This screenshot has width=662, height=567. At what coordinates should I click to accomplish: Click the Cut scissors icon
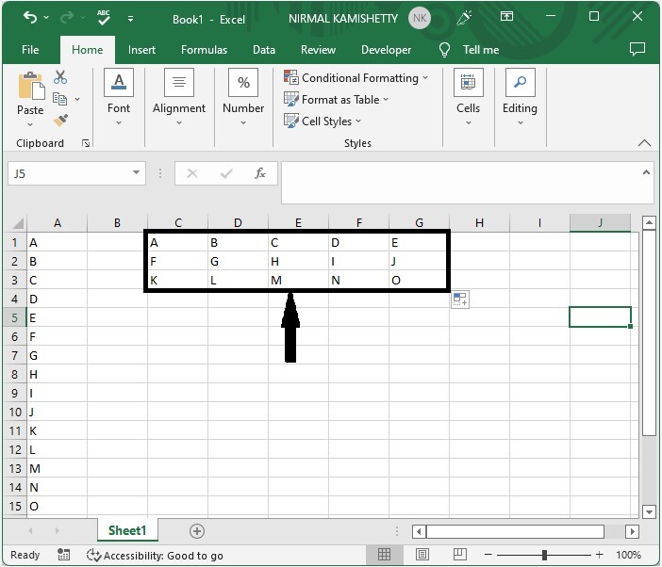(60, 78)
